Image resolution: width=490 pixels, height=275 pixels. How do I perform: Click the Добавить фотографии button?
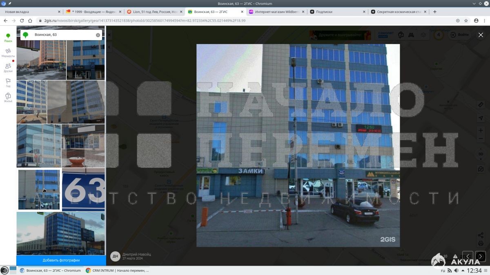(61, 260)
